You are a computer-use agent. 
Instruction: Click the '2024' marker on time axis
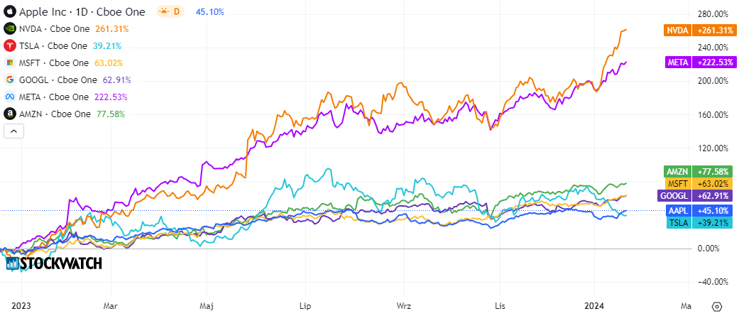coord(594,305)
